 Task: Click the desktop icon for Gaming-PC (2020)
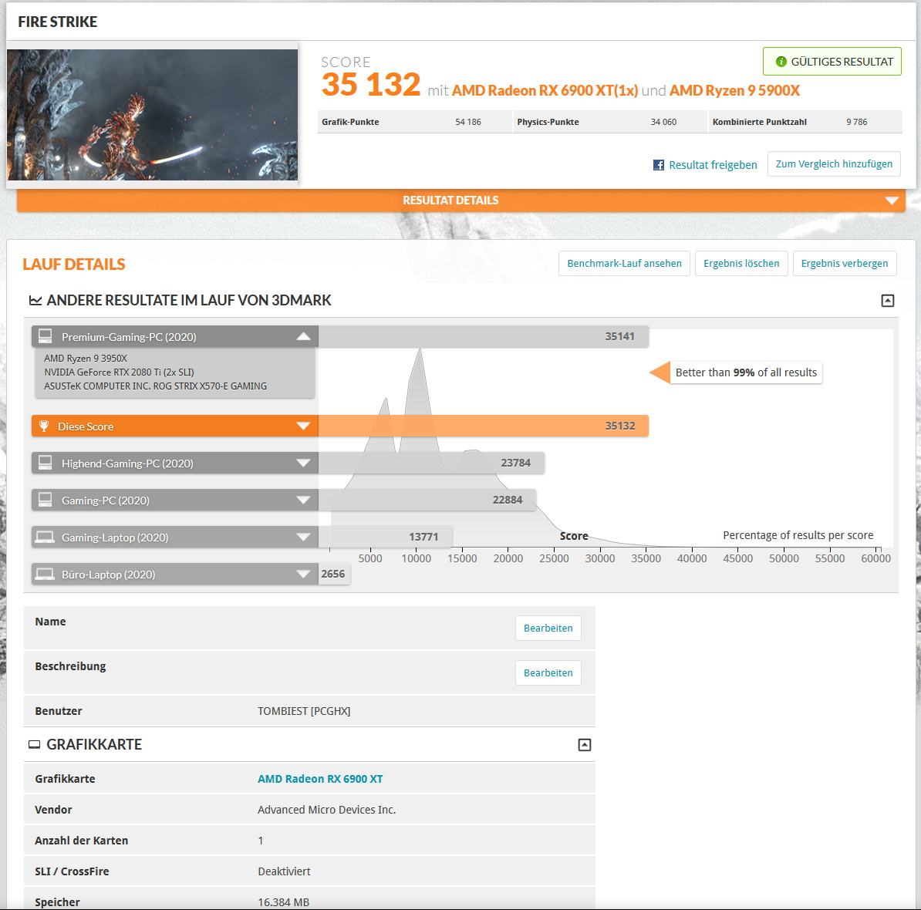coord(46,500)
